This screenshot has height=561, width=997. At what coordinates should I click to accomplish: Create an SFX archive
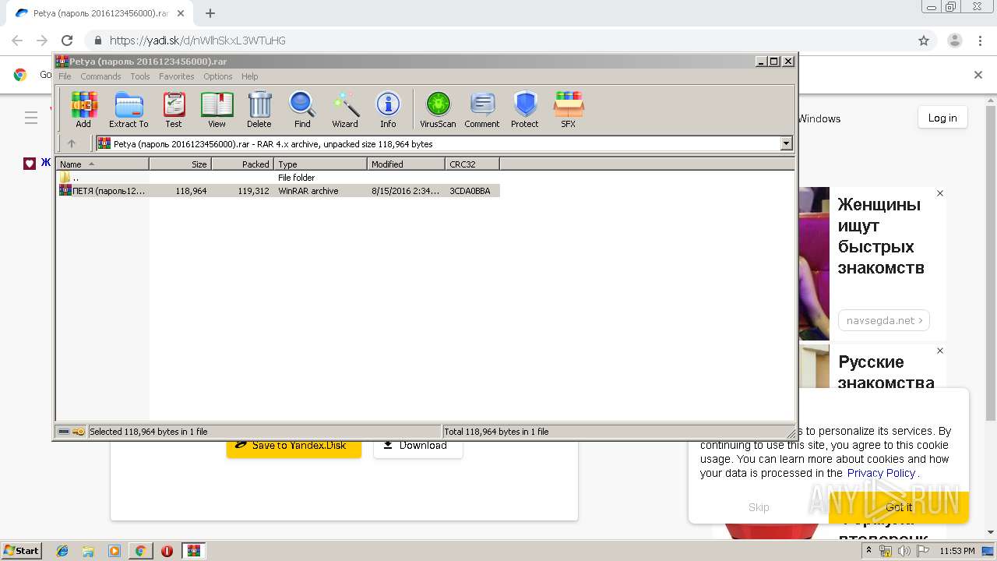[x=569, y=109]
